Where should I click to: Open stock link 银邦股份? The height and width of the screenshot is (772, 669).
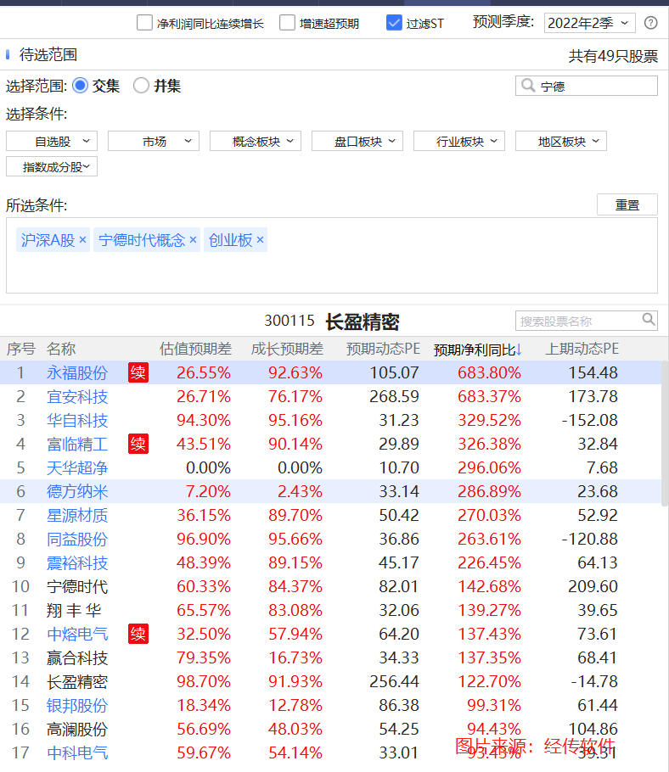[77, 706]
